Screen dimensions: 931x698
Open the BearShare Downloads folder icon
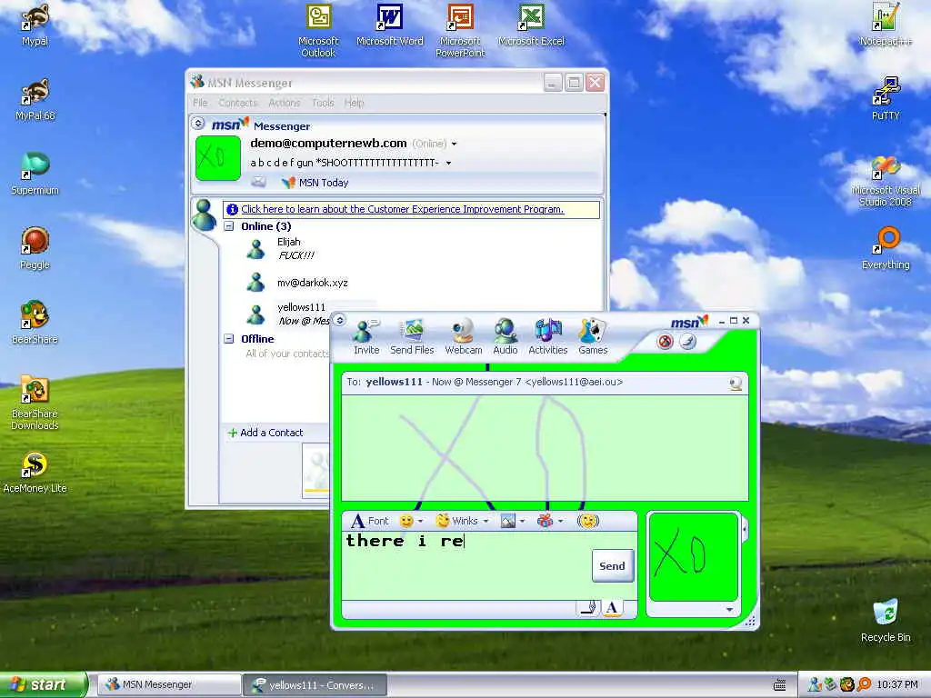click(35, 403)
